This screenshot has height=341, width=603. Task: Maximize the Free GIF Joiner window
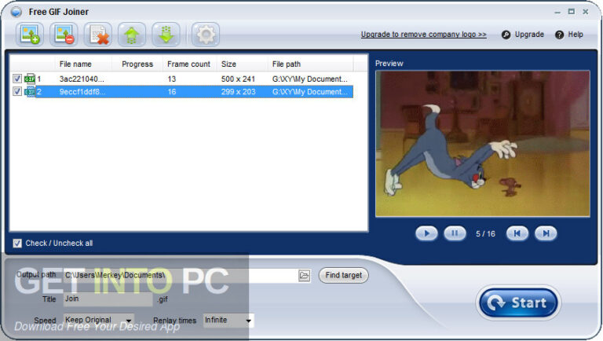572,12
